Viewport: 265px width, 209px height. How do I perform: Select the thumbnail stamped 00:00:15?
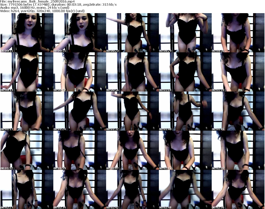click(80, 33)
